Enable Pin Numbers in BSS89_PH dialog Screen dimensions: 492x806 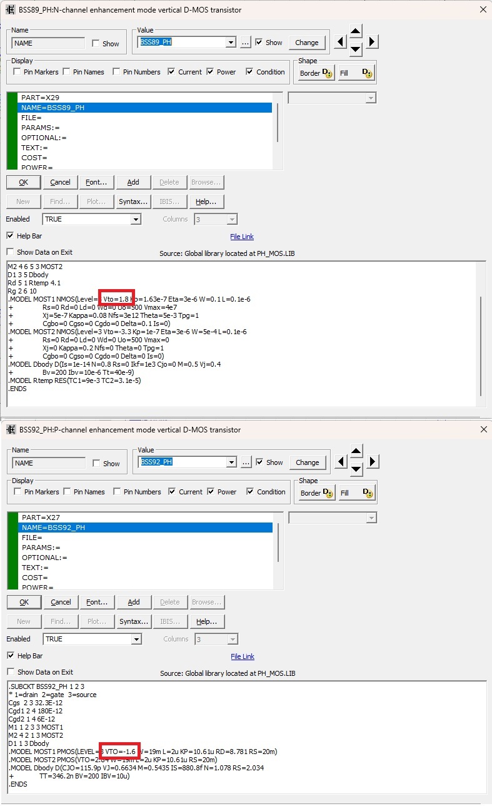(116, 72)
